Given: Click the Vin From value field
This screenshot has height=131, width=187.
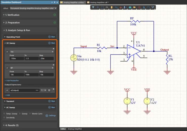Looking at the screenshot, I should tap(16, 58).
